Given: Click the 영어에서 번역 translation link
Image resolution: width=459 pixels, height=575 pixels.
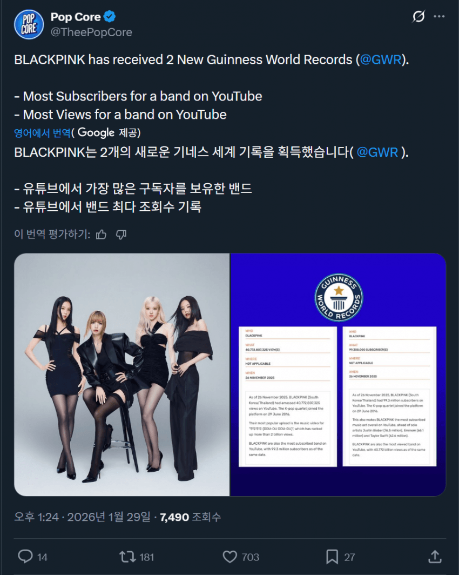Looking at the screenshot, I should tap(42, 133).
